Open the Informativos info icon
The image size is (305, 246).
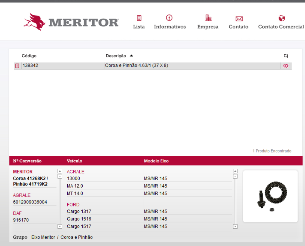(169, 18)
